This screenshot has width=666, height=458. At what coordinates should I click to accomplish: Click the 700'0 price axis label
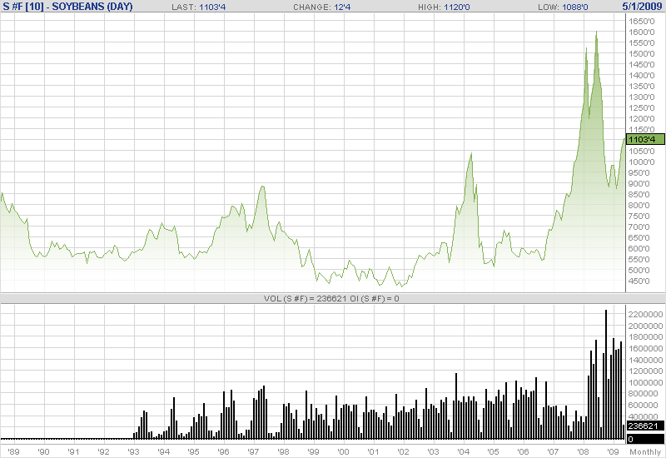639,227
